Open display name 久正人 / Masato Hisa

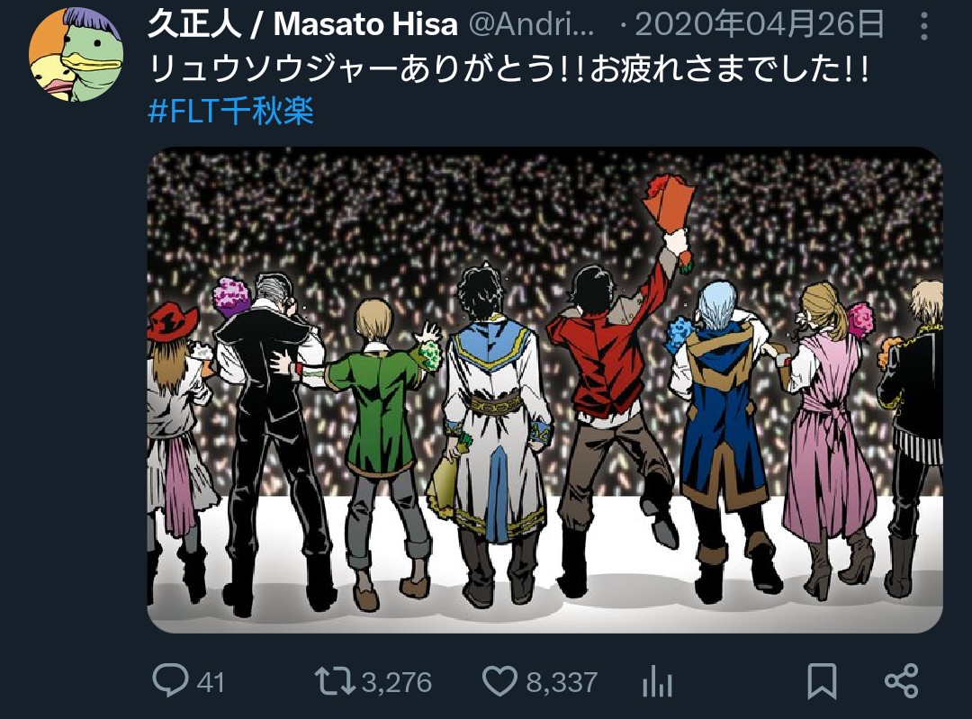302,25
